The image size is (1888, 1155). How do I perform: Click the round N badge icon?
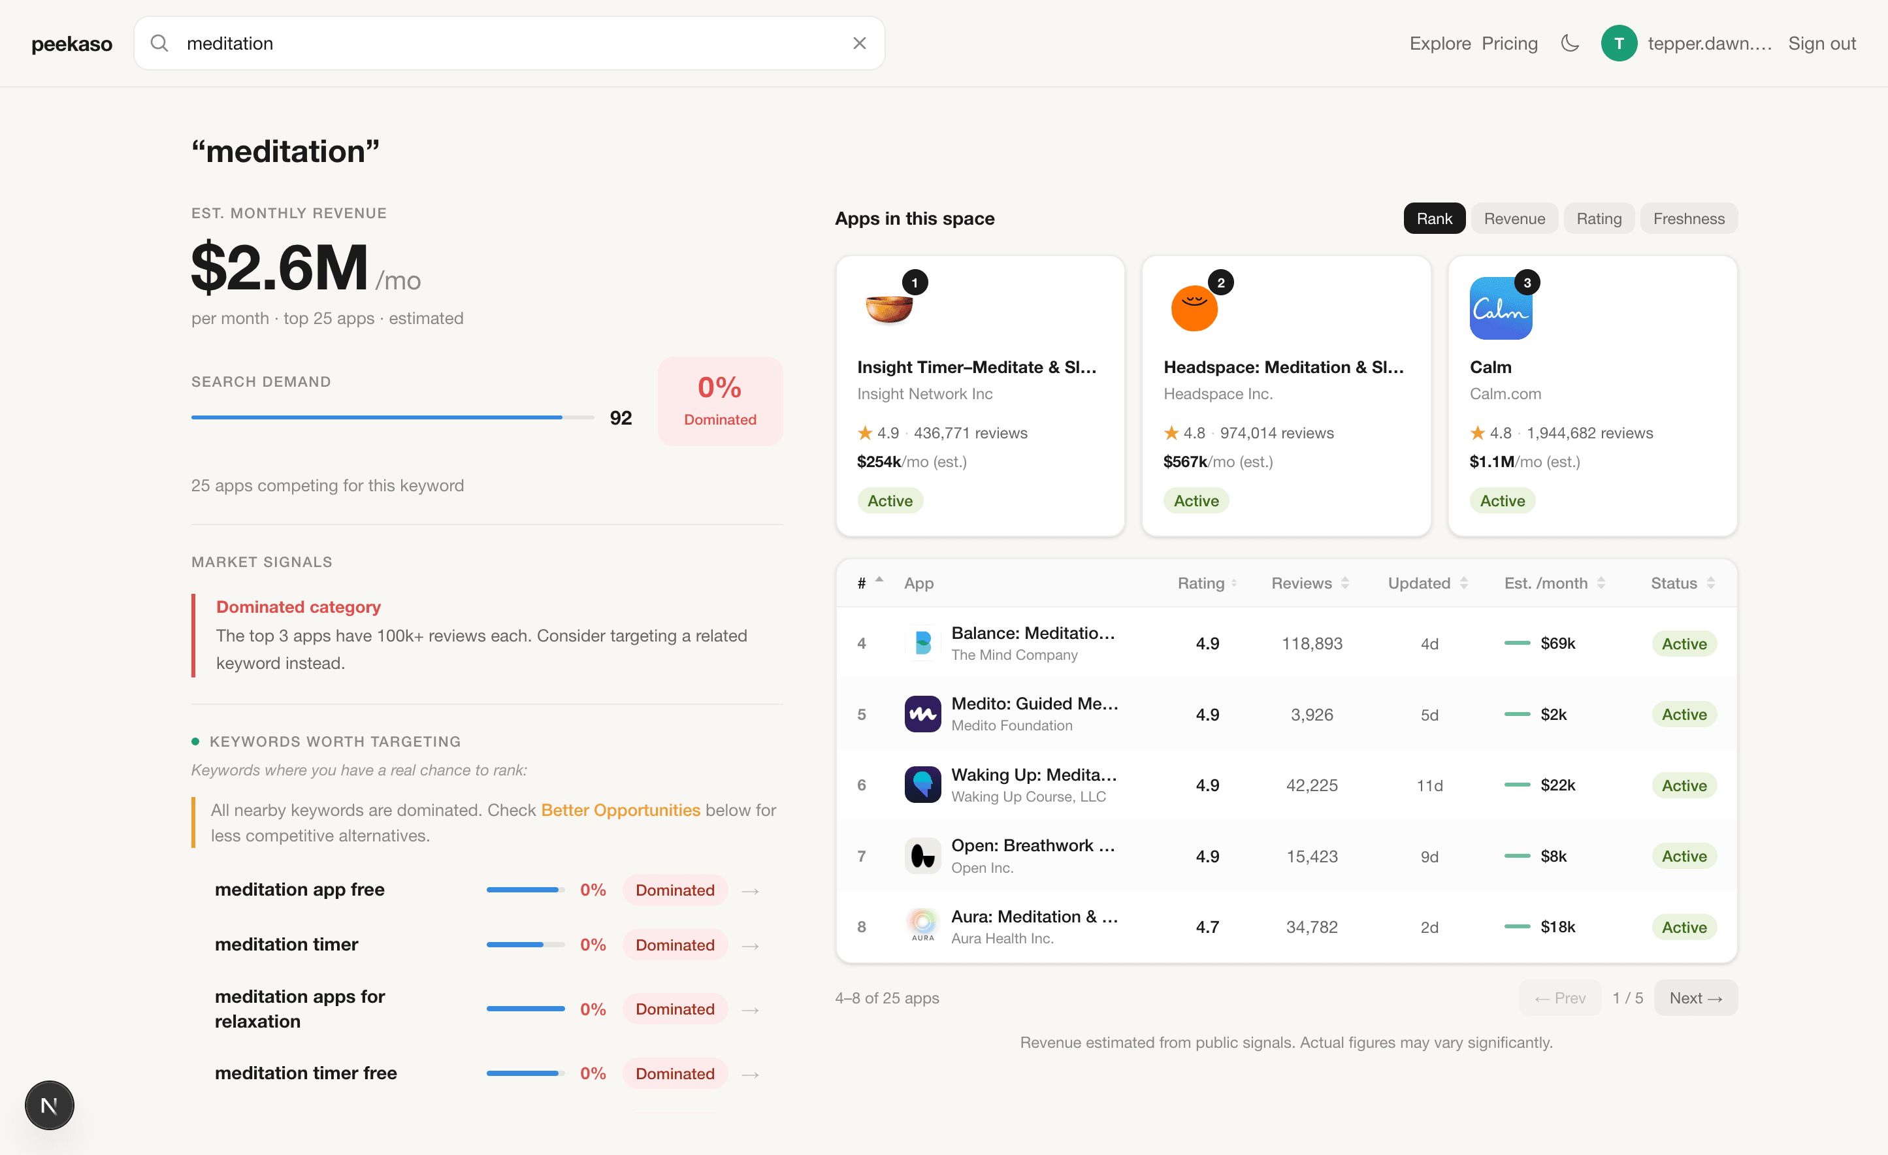[49, 1105]
